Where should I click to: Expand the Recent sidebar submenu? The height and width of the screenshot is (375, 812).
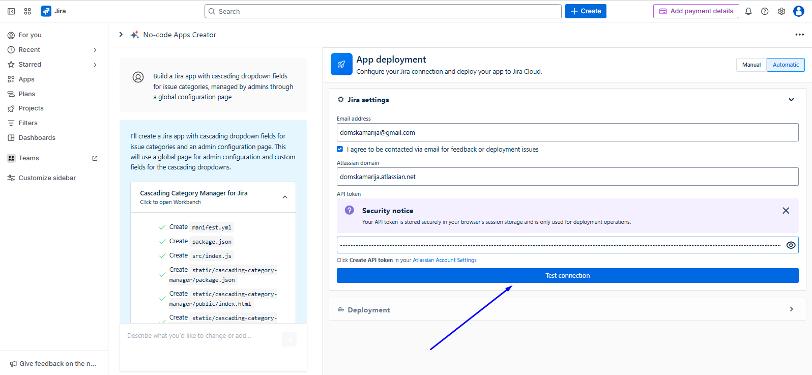coord(95,50)
